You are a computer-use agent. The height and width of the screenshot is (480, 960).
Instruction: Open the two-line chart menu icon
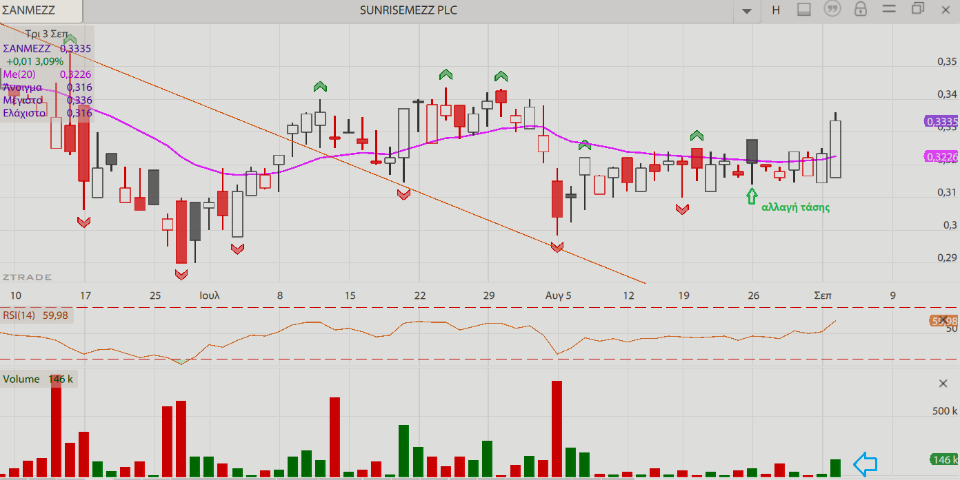889,9
